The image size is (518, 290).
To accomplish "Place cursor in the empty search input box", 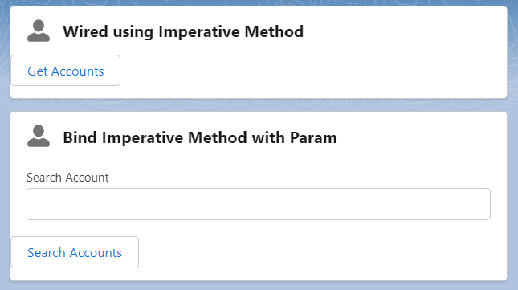I will point(259,204).
